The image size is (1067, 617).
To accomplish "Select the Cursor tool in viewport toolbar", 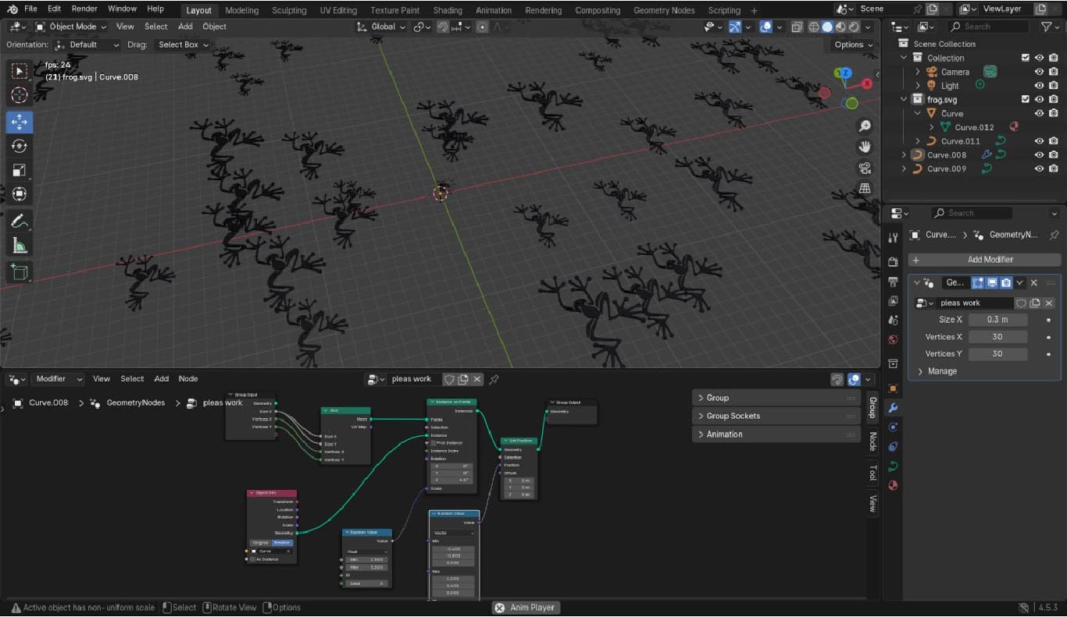I will (20, 95).
